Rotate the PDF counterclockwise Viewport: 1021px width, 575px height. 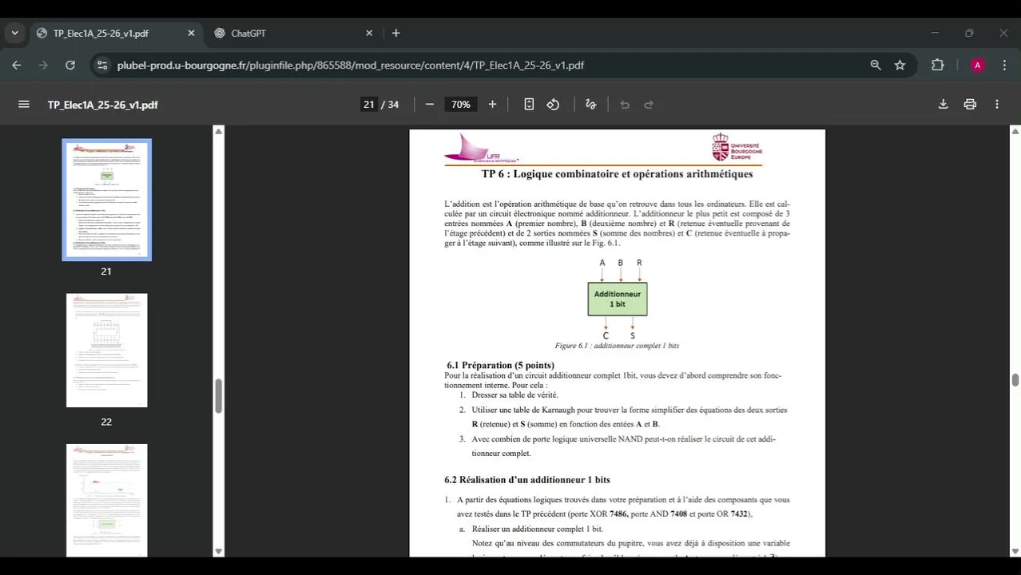[x=553, y=105]
